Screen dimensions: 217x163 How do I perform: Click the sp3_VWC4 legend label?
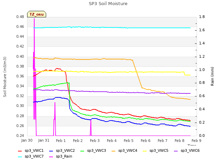(x=127, y=150)
